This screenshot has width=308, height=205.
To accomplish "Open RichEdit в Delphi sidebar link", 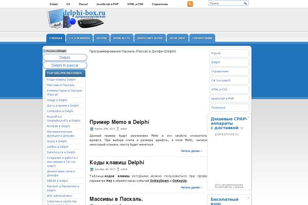I will tap(59, 126).
